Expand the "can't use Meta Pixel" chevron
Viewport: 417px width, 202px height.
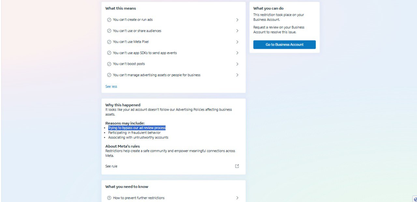coord(237,42)
